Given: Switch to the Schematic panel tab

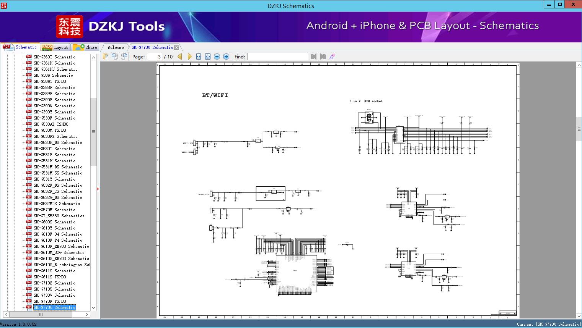Looking at the screenshot, I should [x=20, y=47].
